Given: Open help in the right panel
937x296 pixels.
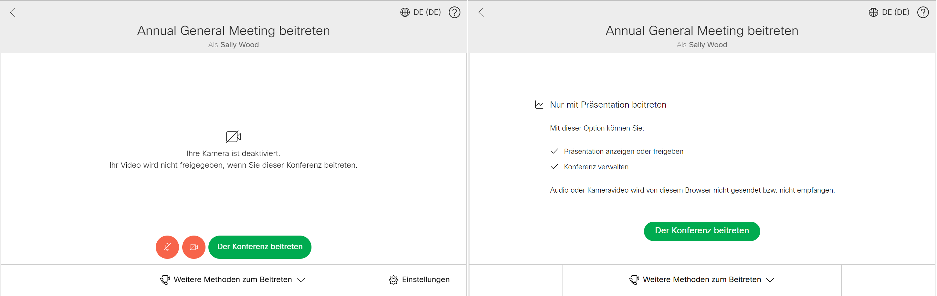Looking at the screenshot, I should [x=923, y=12].
